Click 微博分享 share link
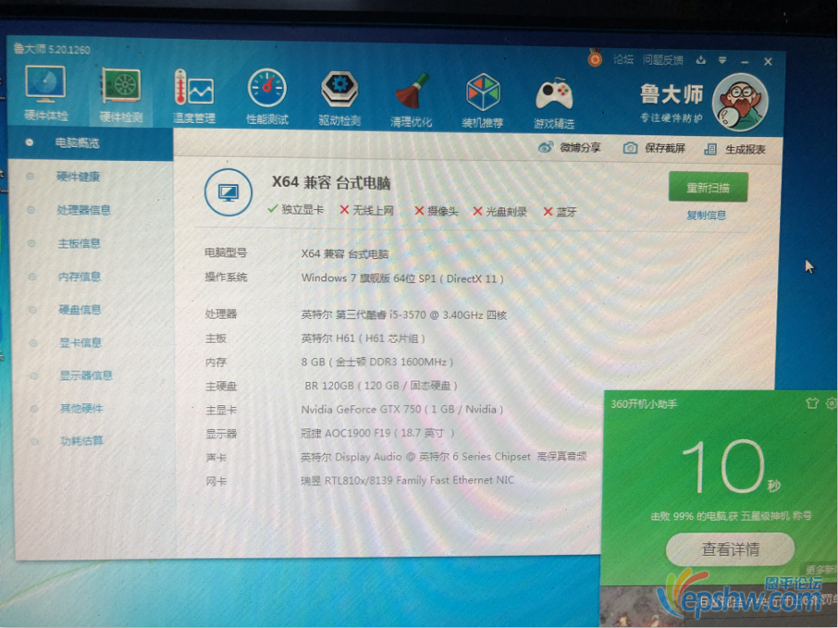Image resolution: width=838 pixels, height=628 pixels. pos(580,147)
